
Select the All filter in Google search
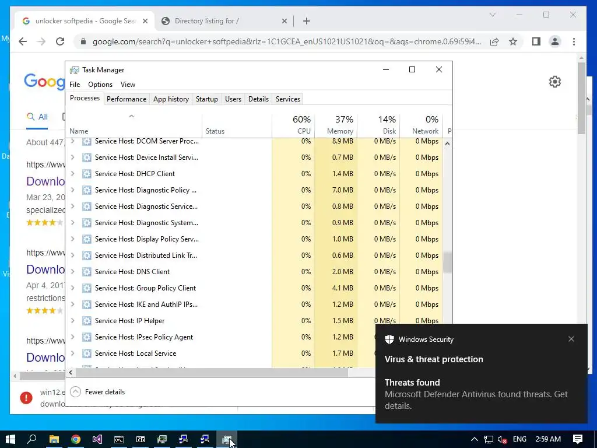pos(37,117)
